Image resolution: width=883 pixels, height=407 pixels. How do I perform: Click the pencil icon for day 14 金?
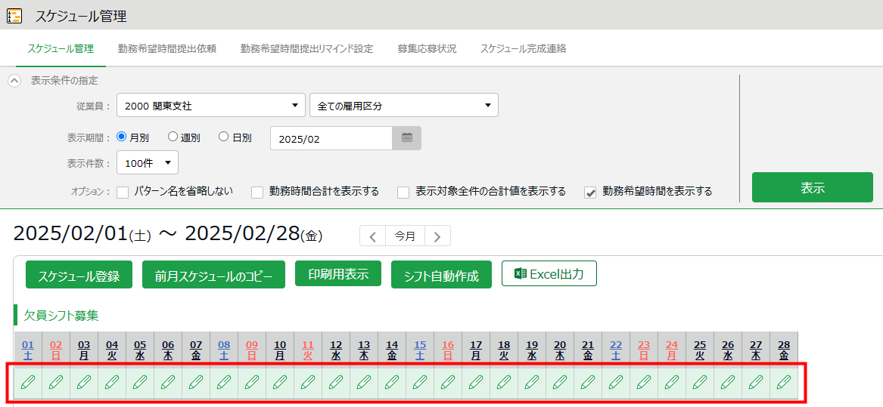click(x=392, y=382)
